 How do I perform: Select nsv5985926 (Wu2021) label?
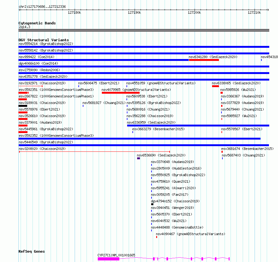pos(238,90)
